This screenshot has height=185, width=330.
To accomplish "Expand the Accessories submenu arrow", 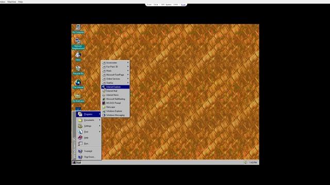I will click(128, 63).
